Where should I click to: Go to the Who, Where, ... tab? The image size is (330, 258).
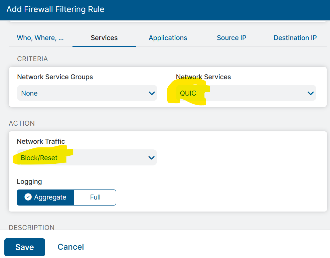(x=40, y=38)
